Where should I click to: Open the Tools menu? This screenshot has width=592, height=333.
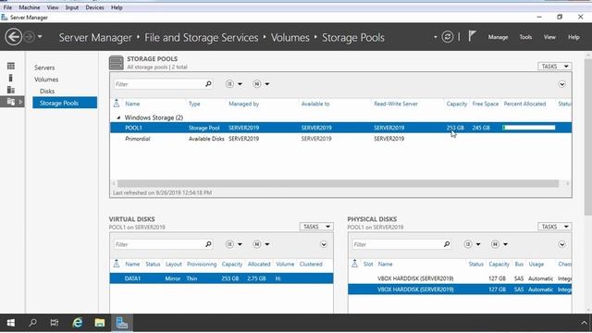[525, 37]
